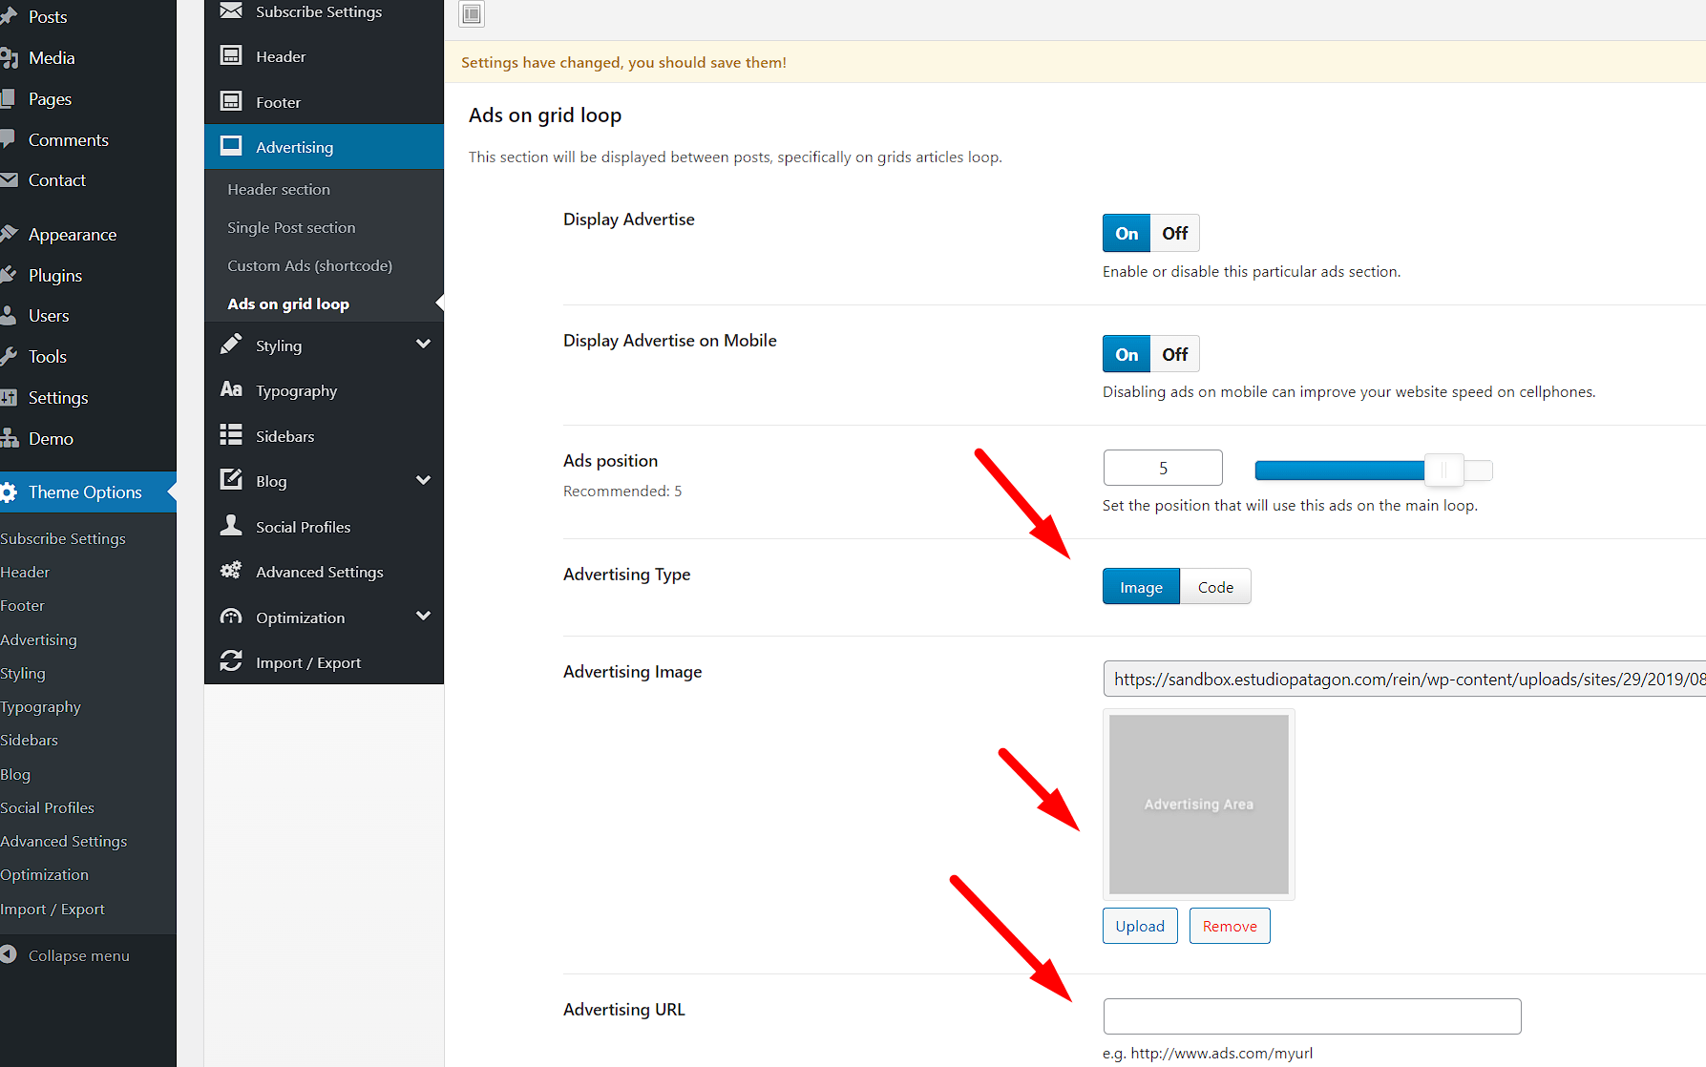Click the Ads position slider track
The width and height of the screenshot is (1706, 1067).
pyautogui.click(x=1373, y=470)
